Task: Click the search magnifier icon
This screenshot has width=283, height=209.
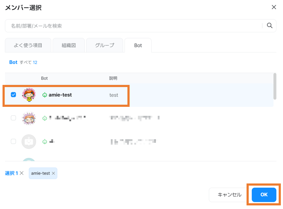Action: 269,26
